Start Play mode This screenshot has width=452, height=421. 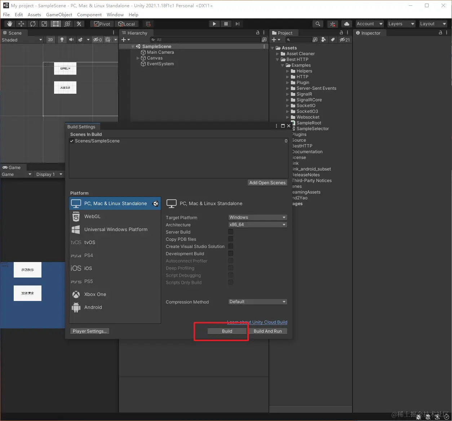pos(214,24)
